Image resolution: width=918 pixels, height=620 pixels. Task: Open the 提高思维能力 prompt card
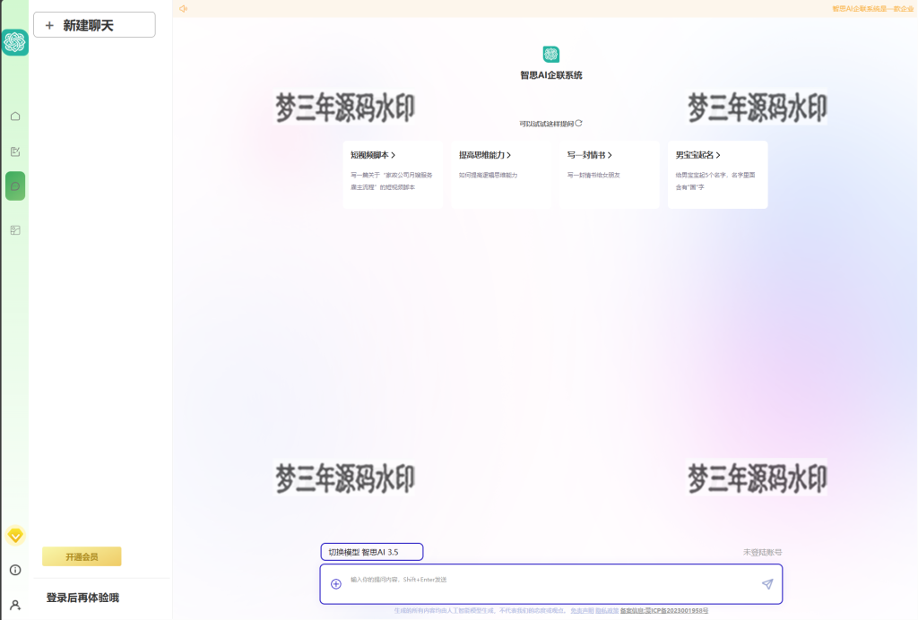pyautogui.click(x=501, y=175)
